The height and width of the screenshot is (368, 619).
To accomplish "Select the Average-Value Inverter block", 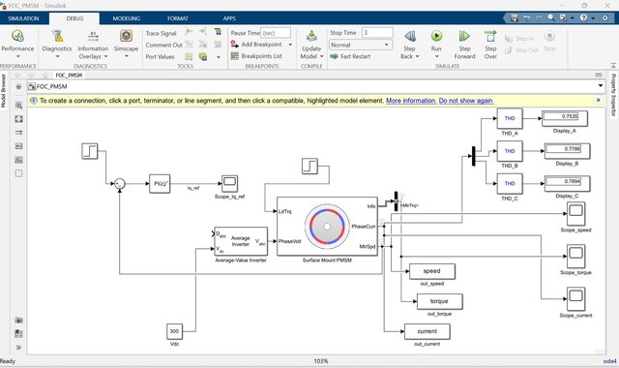I will [241, 241].
